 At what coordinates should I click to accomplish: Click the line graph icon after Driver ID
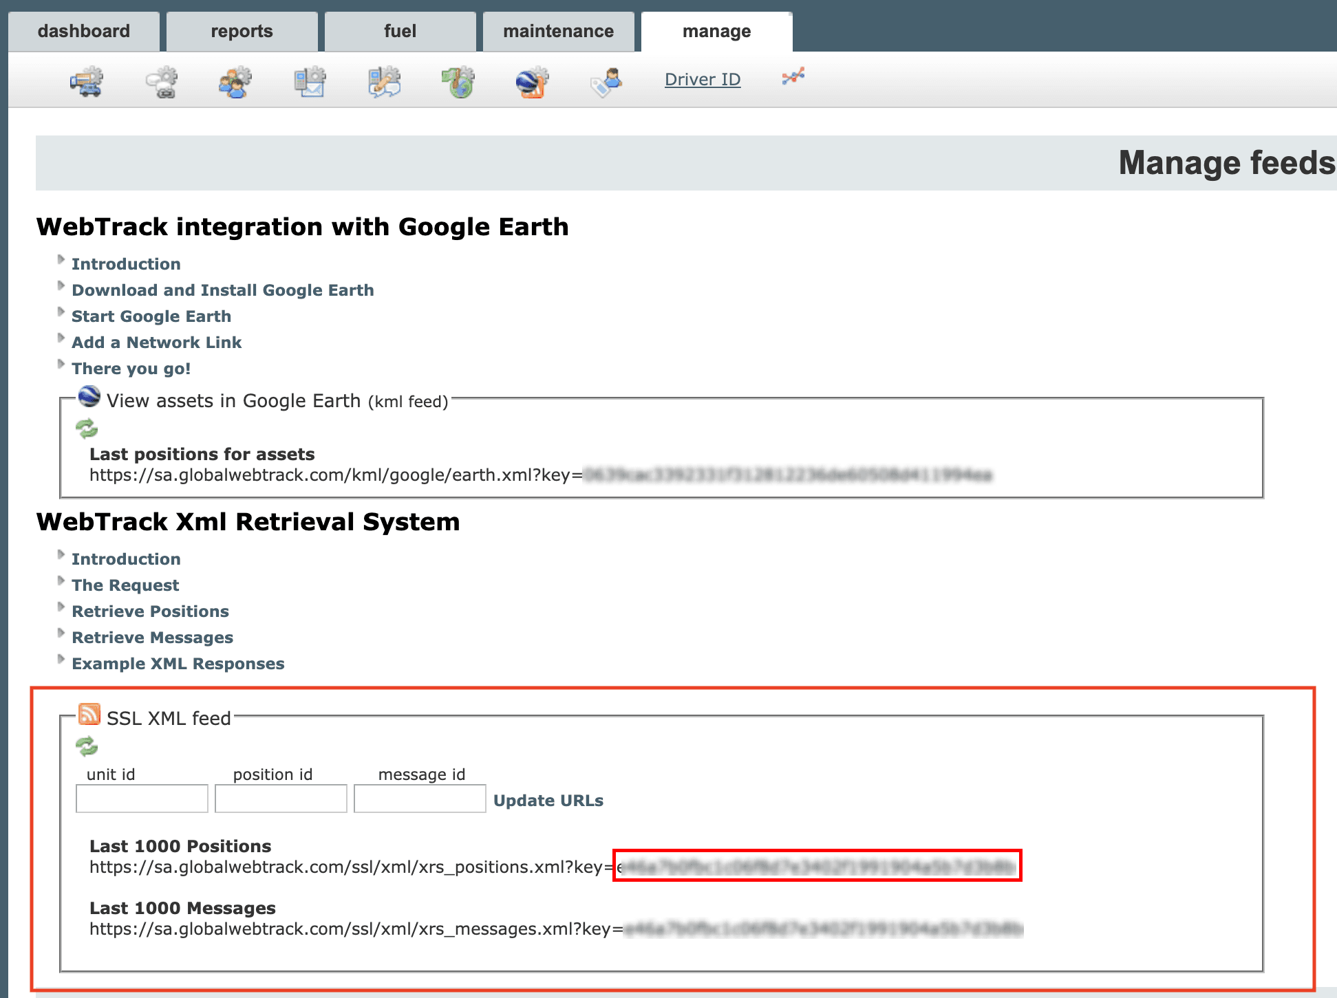793,77
